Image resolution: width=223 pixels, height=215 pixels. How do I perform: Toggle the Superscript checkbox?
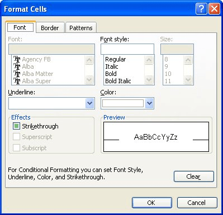pos(16,137)
